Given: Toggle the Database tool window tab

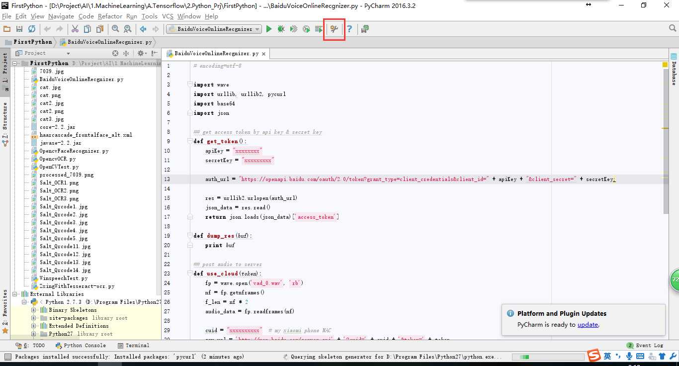Looking at the screenshot, I should 674,70.
